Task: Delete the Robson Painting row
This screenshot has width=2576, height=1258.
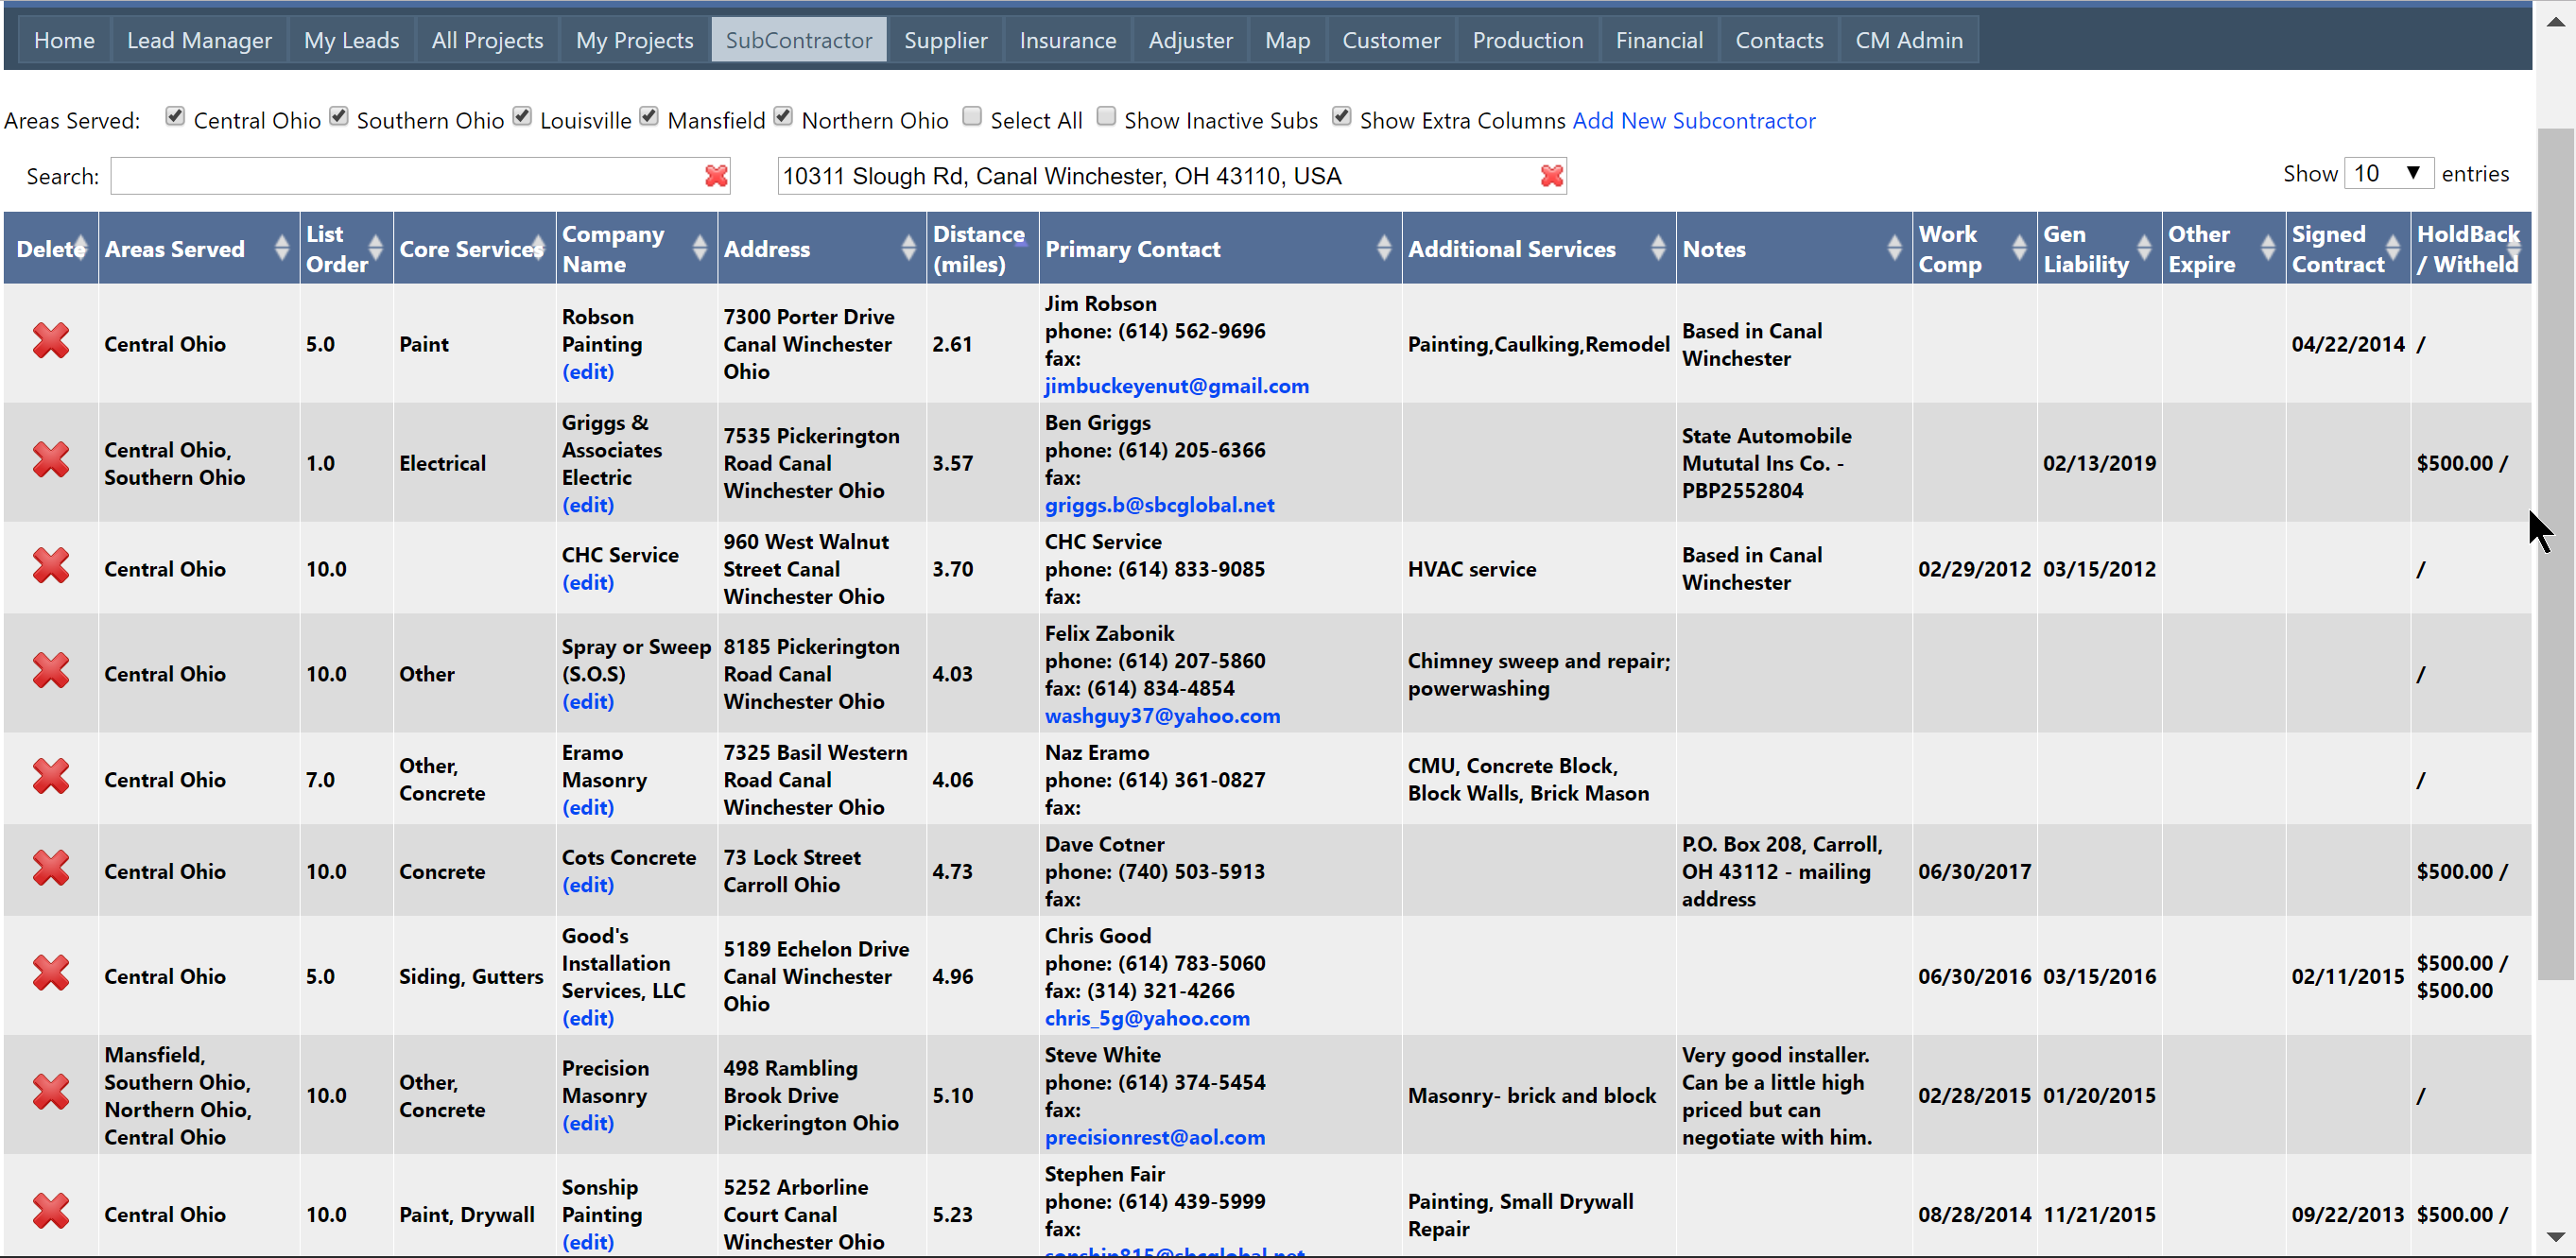Action: click(x=51, y=341)
